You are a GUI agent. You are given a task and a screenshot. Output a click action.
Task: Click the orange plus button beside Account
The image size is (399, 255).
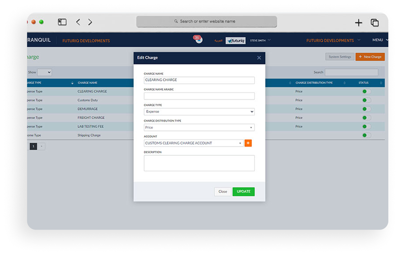[x=248, y=143]
